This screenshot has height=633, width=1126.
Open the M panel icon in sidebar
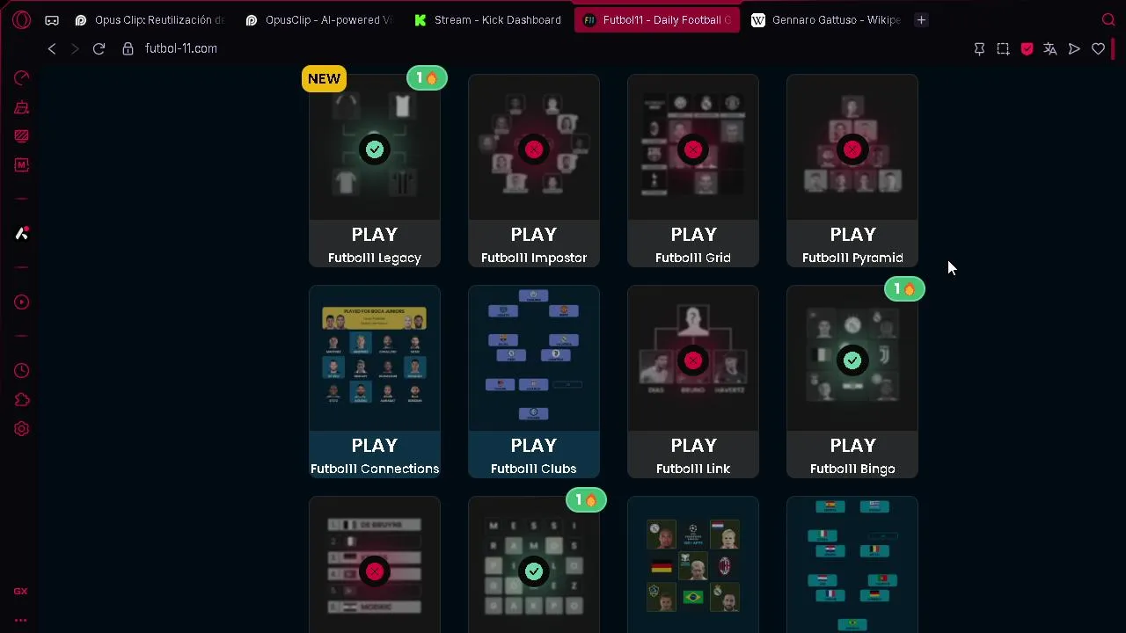(x=22, y=164)
